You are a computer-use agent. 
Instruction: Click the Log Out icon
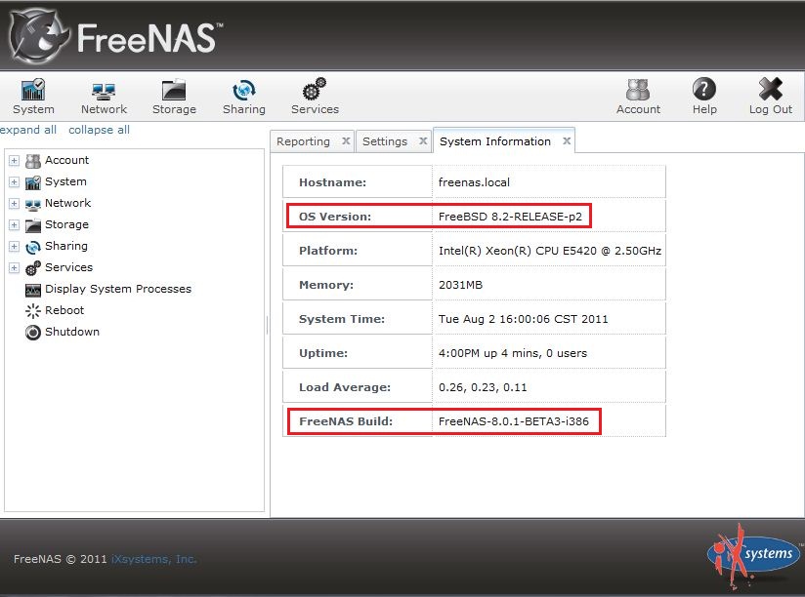[770, 98]
